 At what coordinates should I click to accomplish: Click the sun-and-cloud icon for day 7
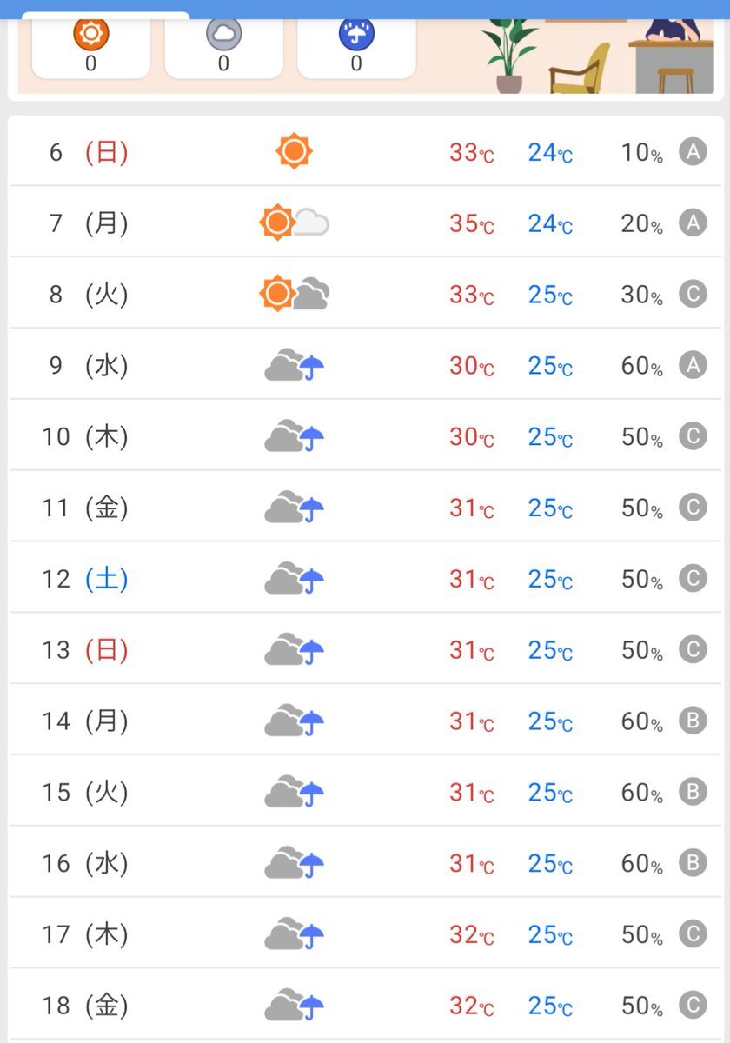click(295, 223)
